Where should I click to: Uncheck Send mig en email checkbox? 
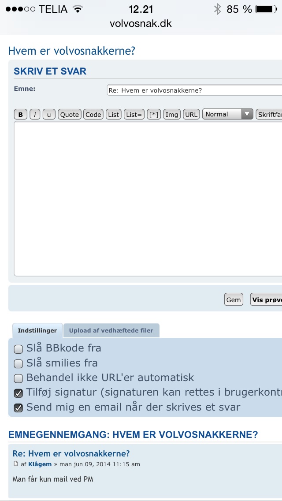coord(19,408)
